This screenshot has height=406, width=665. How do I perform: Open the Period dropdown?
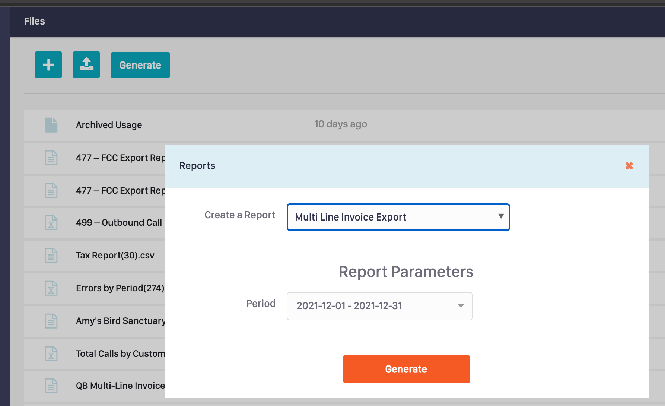click(x=379, y=306)
